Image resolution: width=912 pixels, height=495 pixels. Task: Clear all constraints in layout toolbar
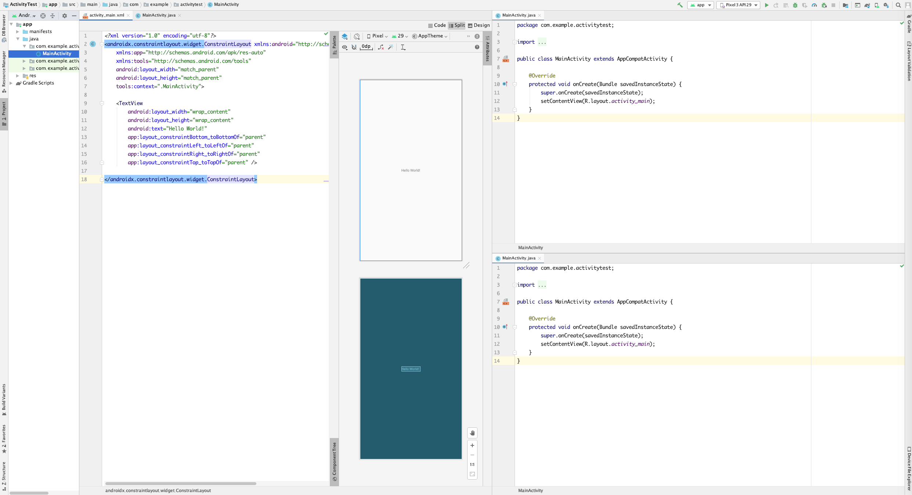pos(381,47)
